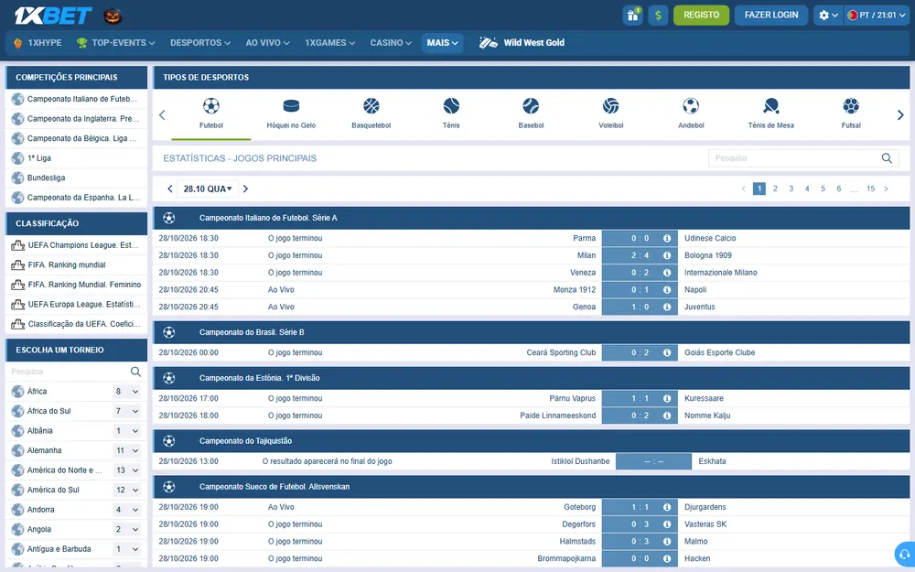Open info icon for Ceará vs Goiás
Screen dimensions: 915x572
(x=666, y=352)
